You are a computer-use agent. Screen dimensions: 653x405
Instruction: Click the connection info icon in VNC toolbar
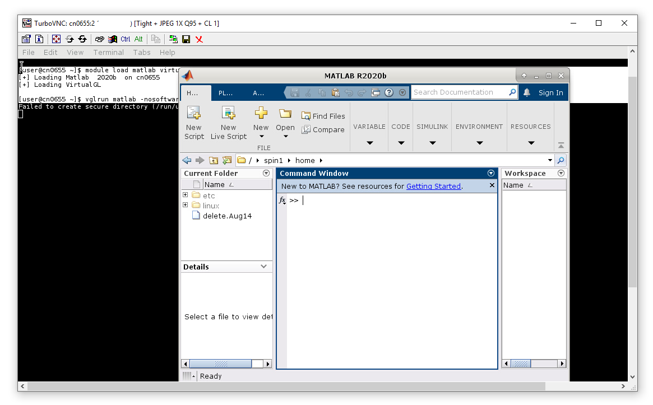tap(39, 39)
